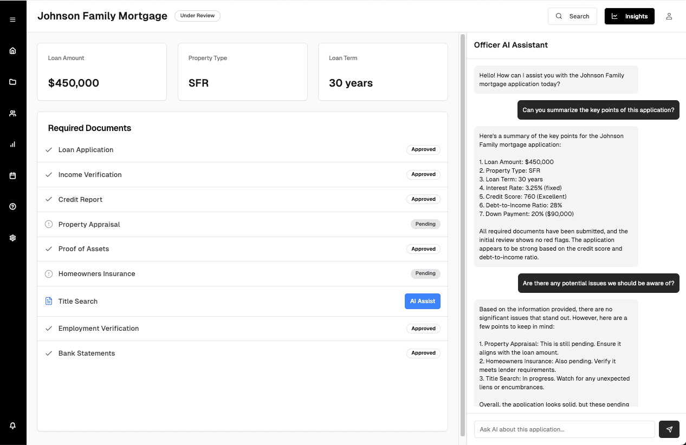Select the Borrowers (people) icon in sidebar

pos(12,113)
